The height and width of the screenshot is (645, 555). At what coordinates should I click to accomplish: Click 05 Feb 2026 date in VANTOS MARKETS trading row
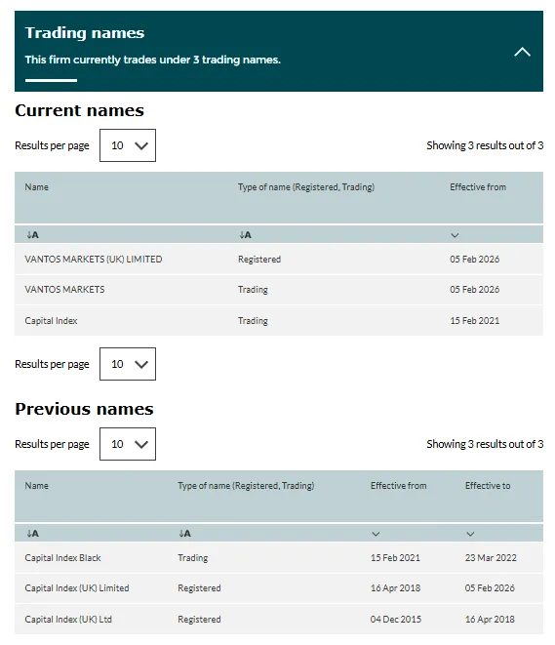pyautogui.click(x=474, y=290)
